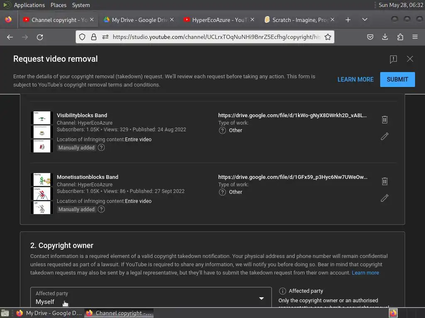Submit the copyright removal request
The height and width of the screenshot is (318, 425).
click(x=397, y=79)
